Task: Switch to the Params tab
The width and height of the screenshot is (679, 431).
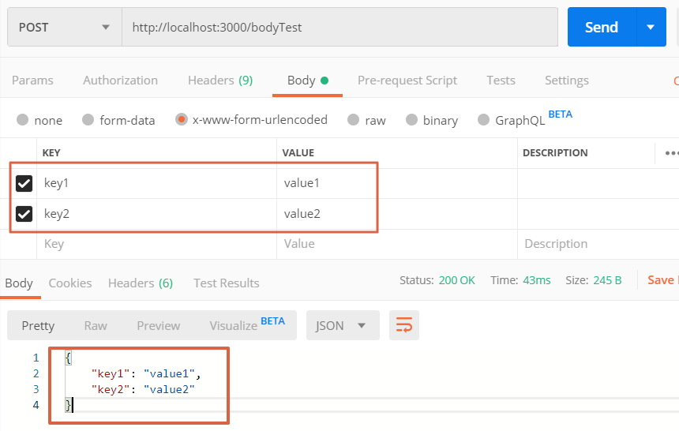Action: (32, 81)
